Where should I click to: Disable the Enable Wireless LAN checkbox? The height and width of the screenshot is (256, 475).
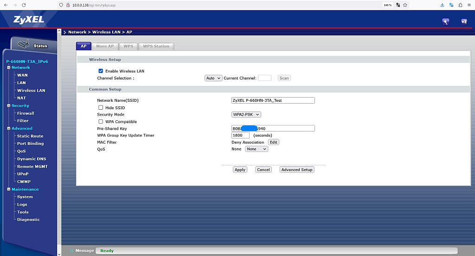point(101,71)
